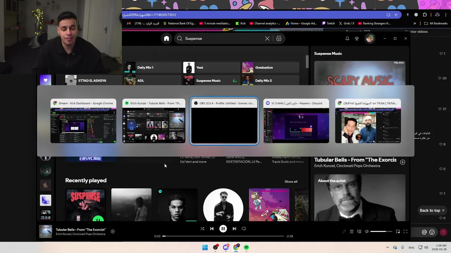Toggle repeat in Spotify player

click(244, 229)
